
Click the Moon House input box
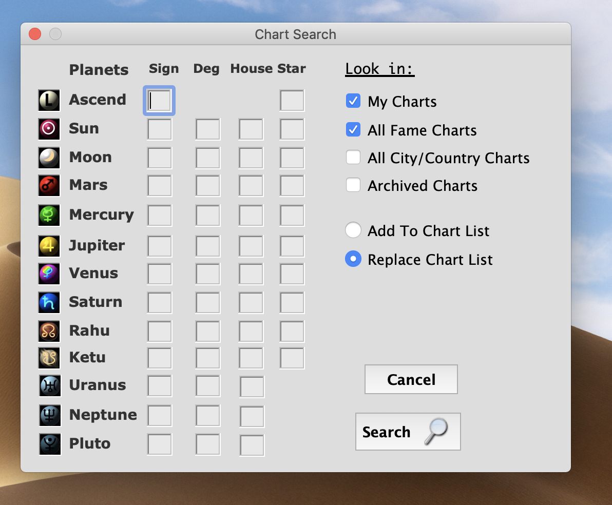click(x=251, y=158)
